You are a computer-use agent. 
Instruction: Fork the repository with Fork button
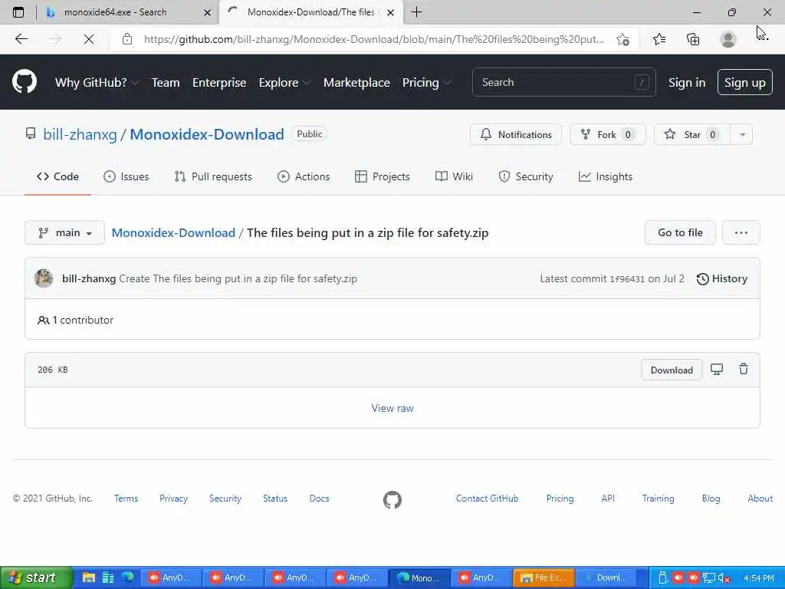coord(607,135)
